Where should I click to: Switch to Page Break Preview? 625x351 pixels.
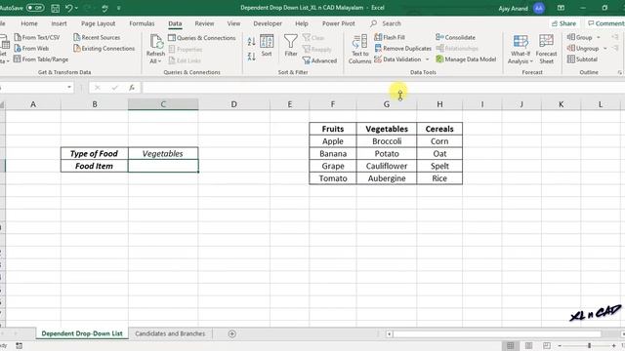[547, 345]
